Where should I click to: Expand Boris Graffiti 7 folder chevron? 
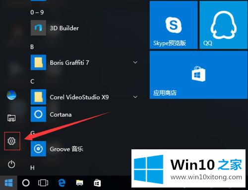135,63
